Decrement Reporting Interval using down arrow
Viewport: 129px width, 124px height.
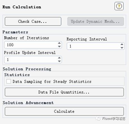click(x=122, y=48)
